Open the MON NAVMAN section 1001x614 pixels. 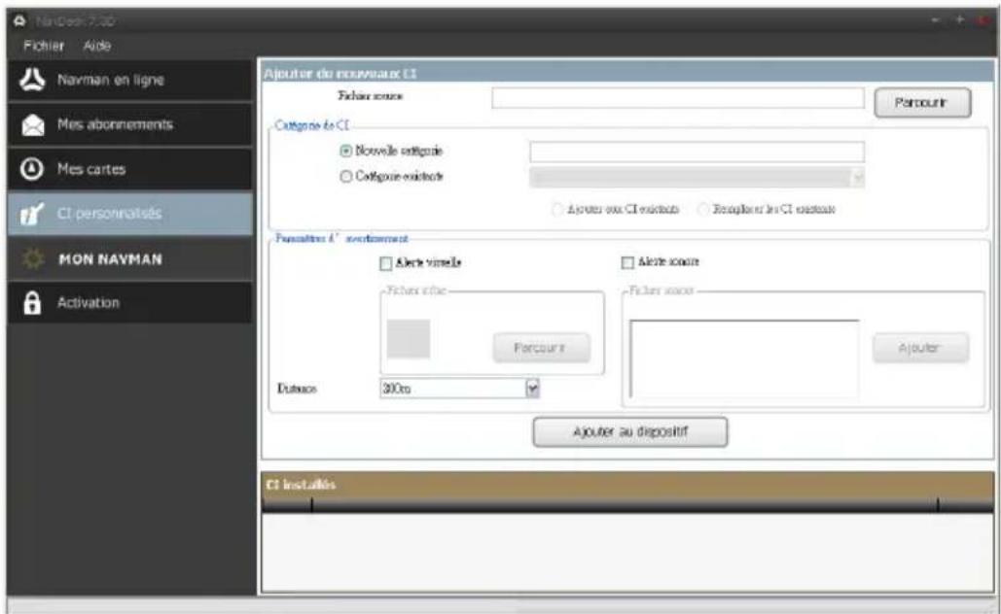(x=130, y=258)
